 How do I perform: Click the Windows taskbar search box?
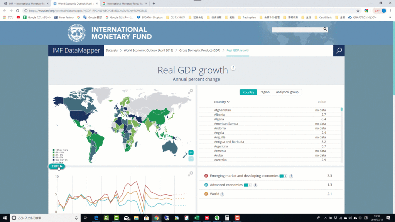point(46,218)
